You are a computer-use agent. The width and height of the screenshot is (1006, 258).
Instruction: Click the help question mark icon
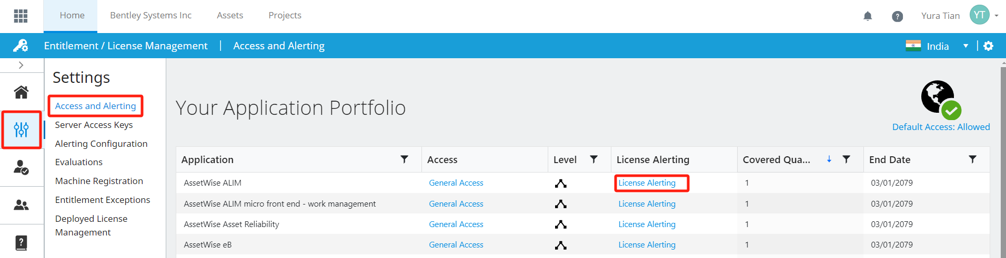pos(898,16)
